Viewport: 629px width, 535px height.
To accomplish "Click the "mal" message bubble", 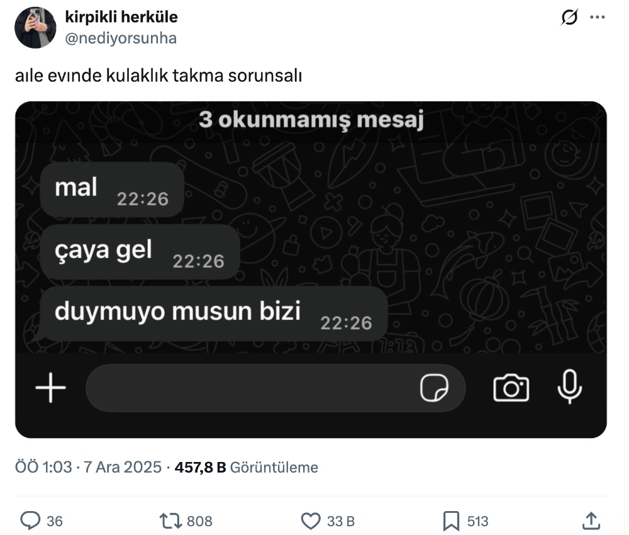I will coord(112,189).
